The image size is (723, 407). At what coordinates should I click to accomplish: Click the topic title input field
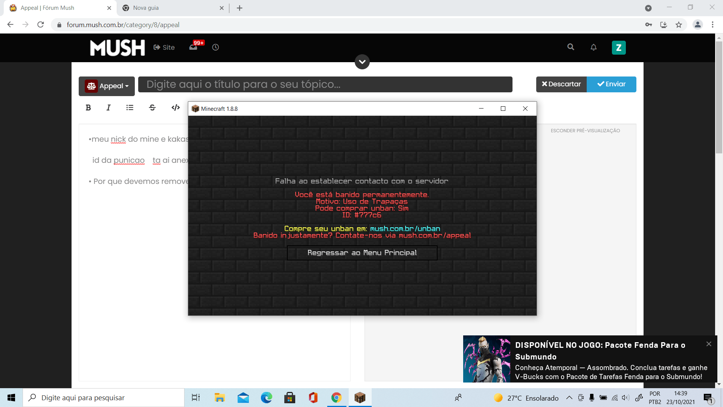click(325, 84)
